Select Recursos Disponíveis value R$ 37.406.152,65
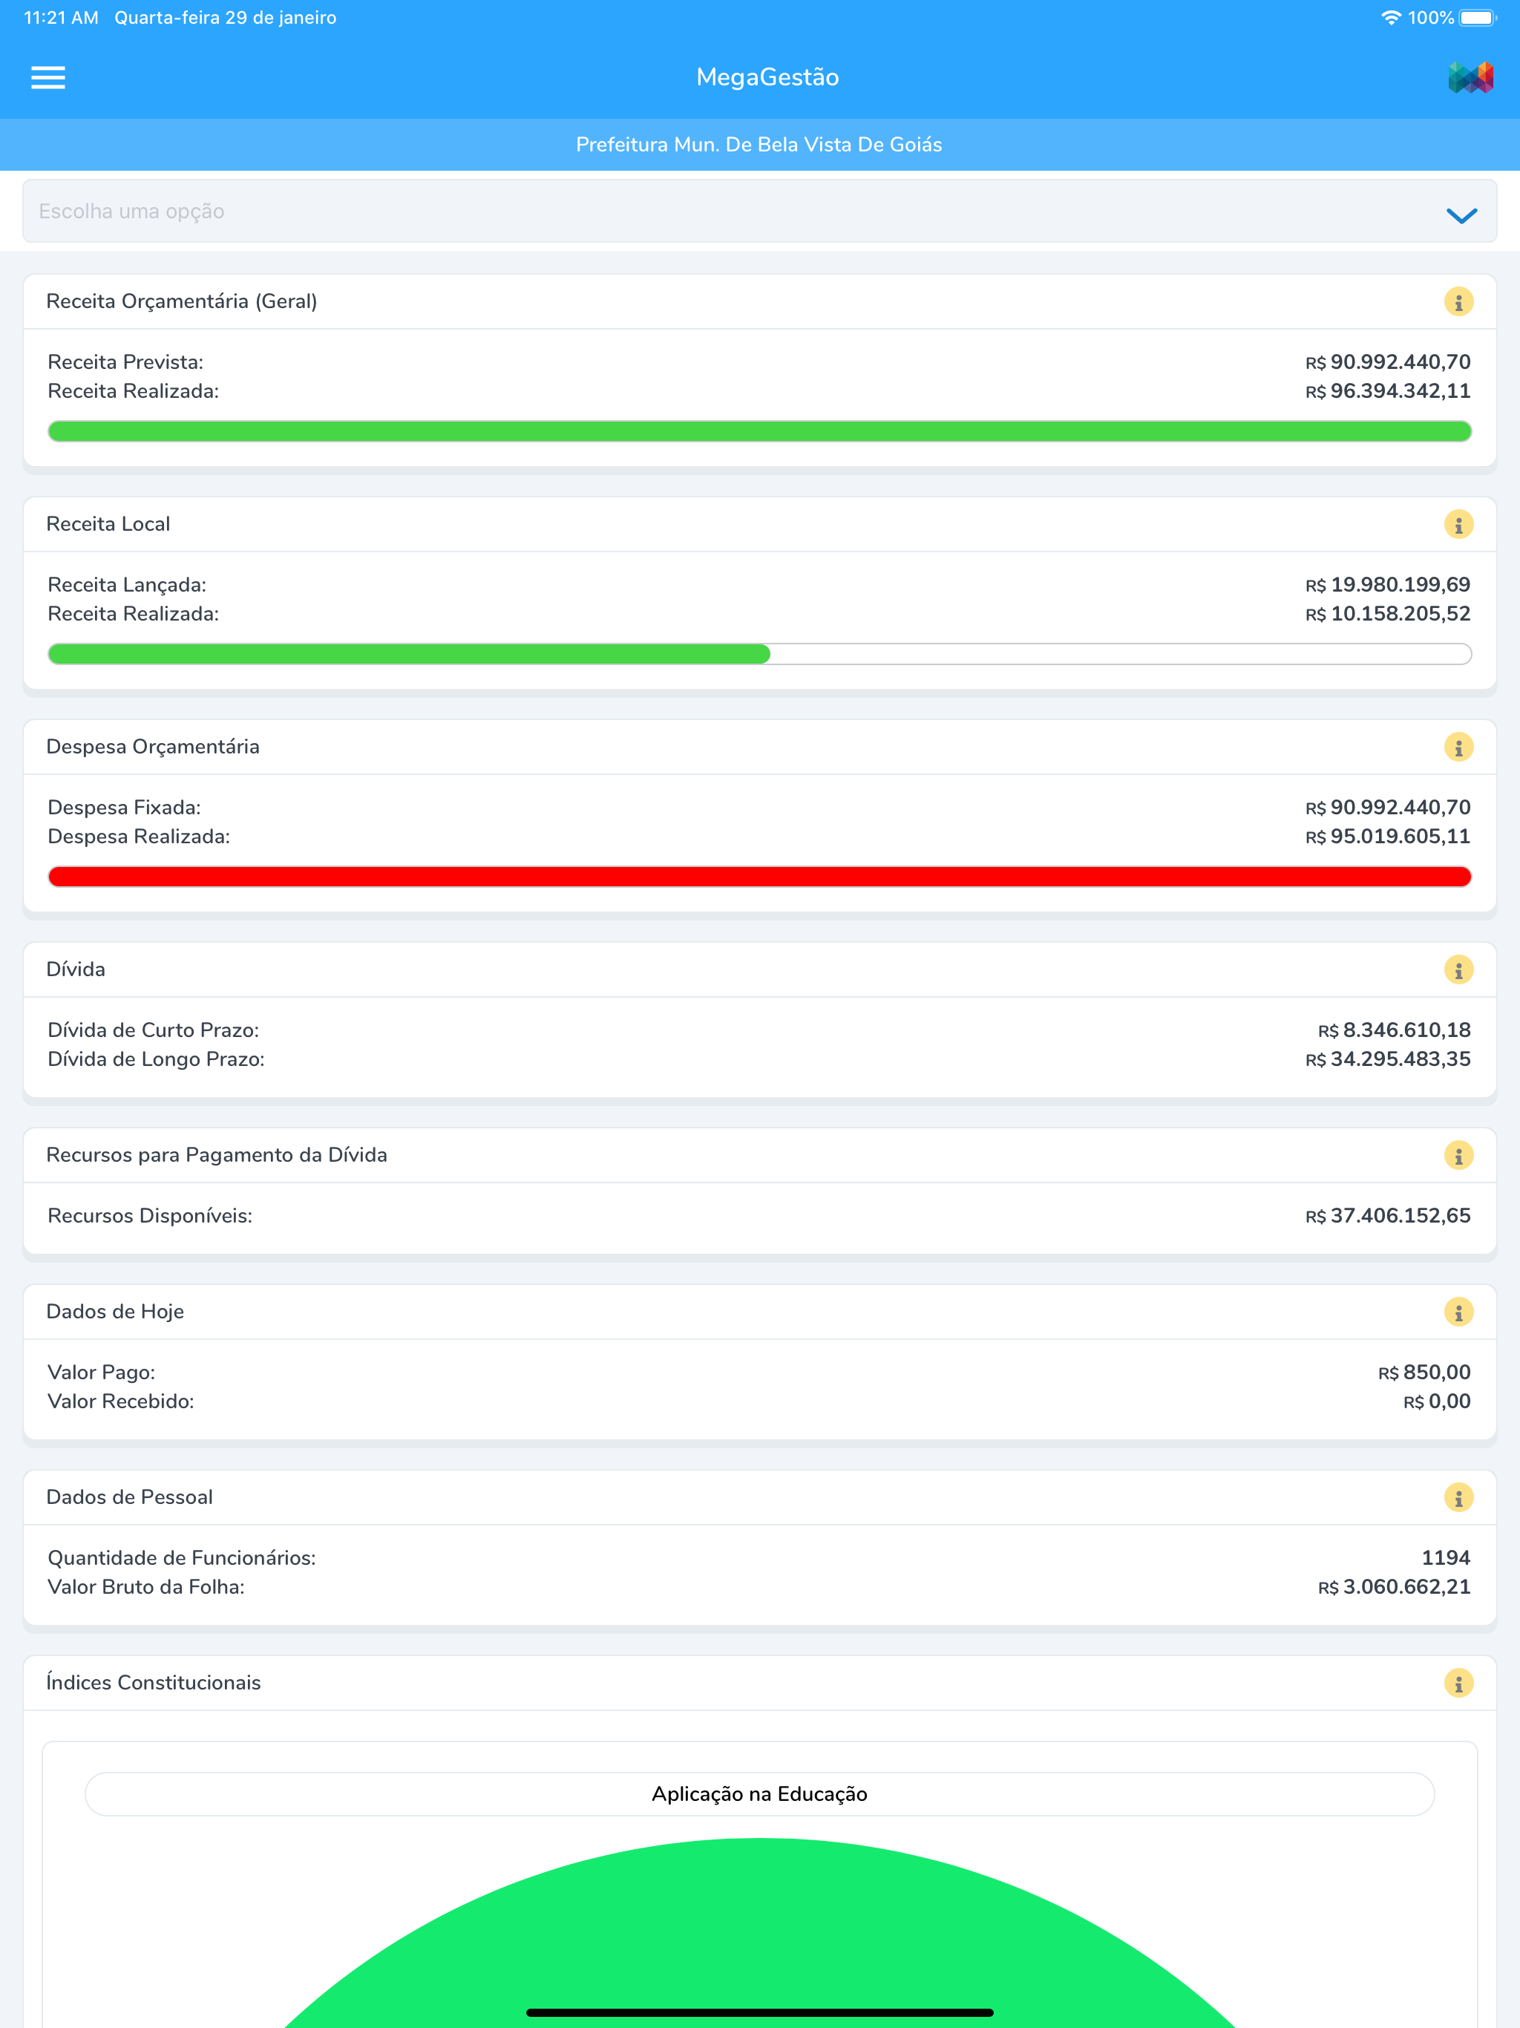The width and height of the screenshot is (1520, 2028). pyautogui.click(x=1388, y=1217)
